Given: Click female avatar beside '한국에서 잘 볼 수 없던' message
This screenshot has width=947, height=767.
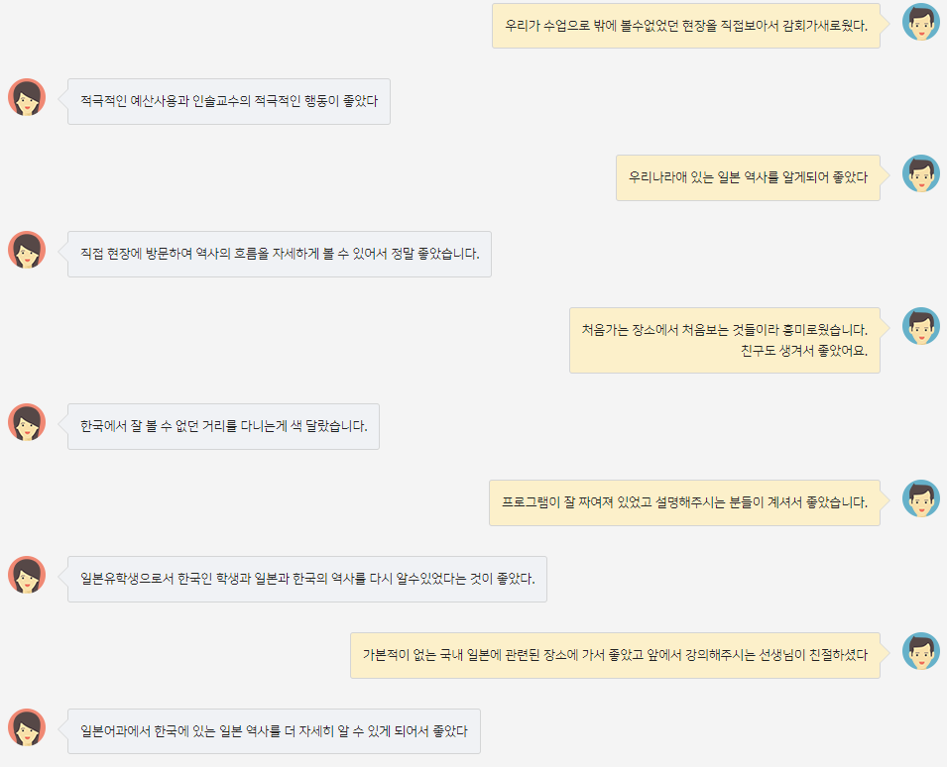Looking at the screenshot, I should coord(27,422).
